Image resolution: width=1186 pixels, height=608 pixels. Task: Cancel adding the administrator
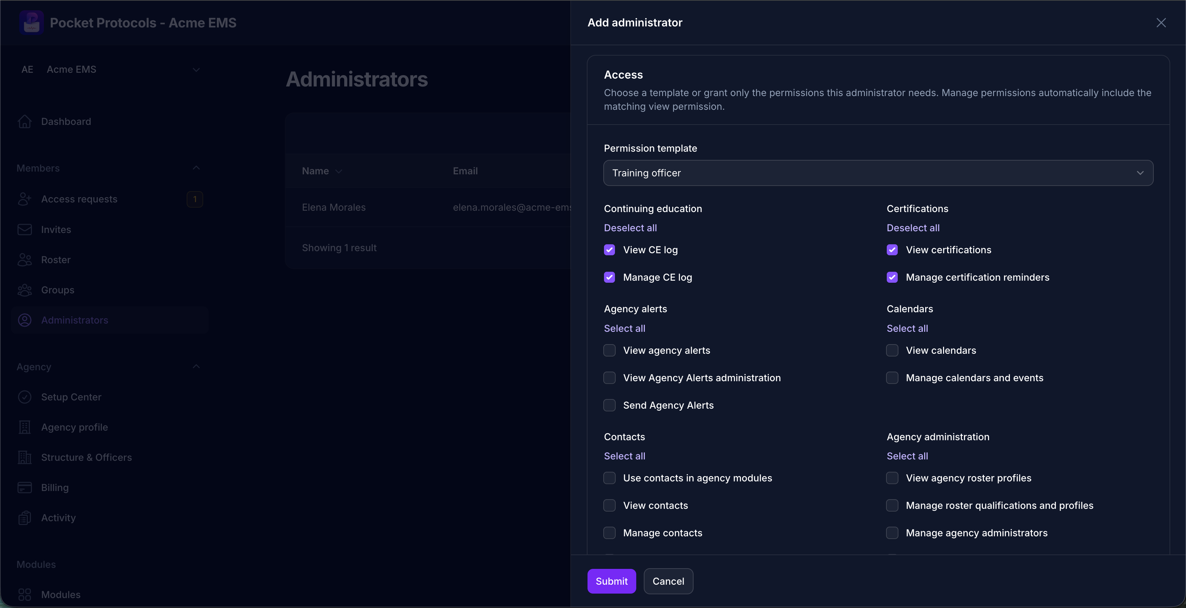668,581
